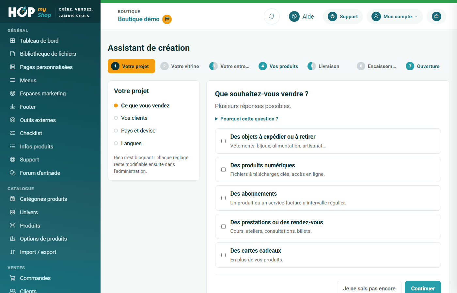457x293 pixels.
Task: Go to step 2 Votre vitrine
Action: (x=180, y=66)
